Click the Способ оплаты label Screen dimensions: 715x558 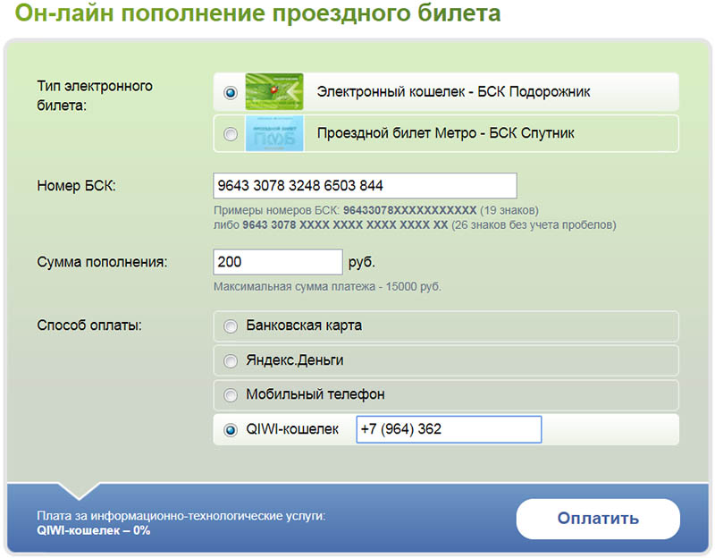tap(89, 325)
